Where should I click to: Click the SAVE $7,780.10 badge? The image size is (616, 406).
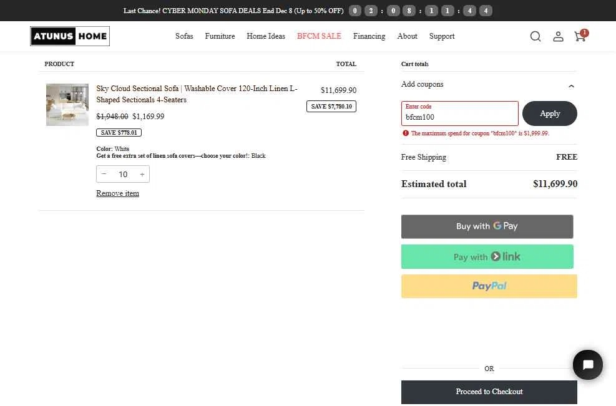click(331, 107)
